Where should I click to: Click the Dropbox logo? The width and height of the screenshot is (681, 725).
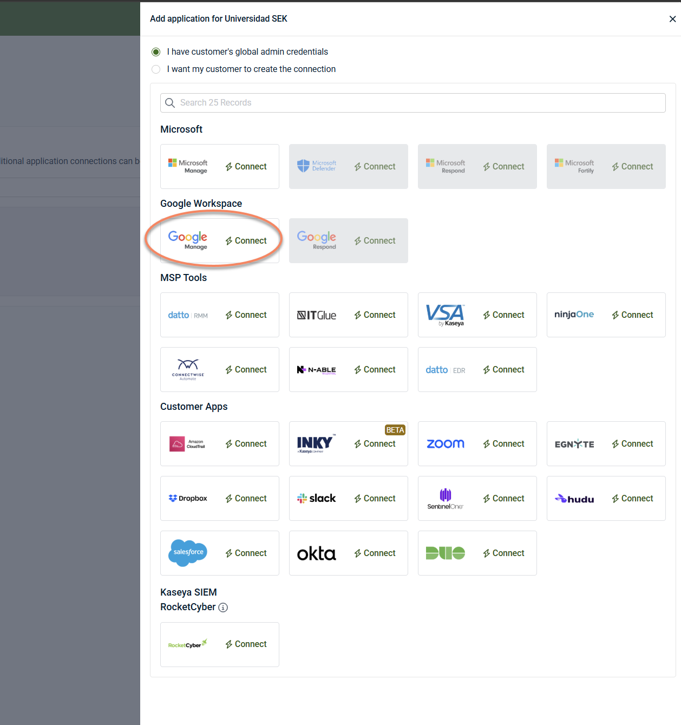pyautogui.click(x=188, y=498)
